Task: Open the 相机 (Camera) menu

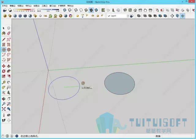Action: pyautogui.click(x=28, y=6)
